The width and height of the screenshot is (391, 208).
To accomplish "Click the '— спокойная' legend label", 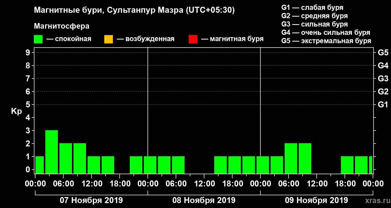I will [x=69, y=39].
